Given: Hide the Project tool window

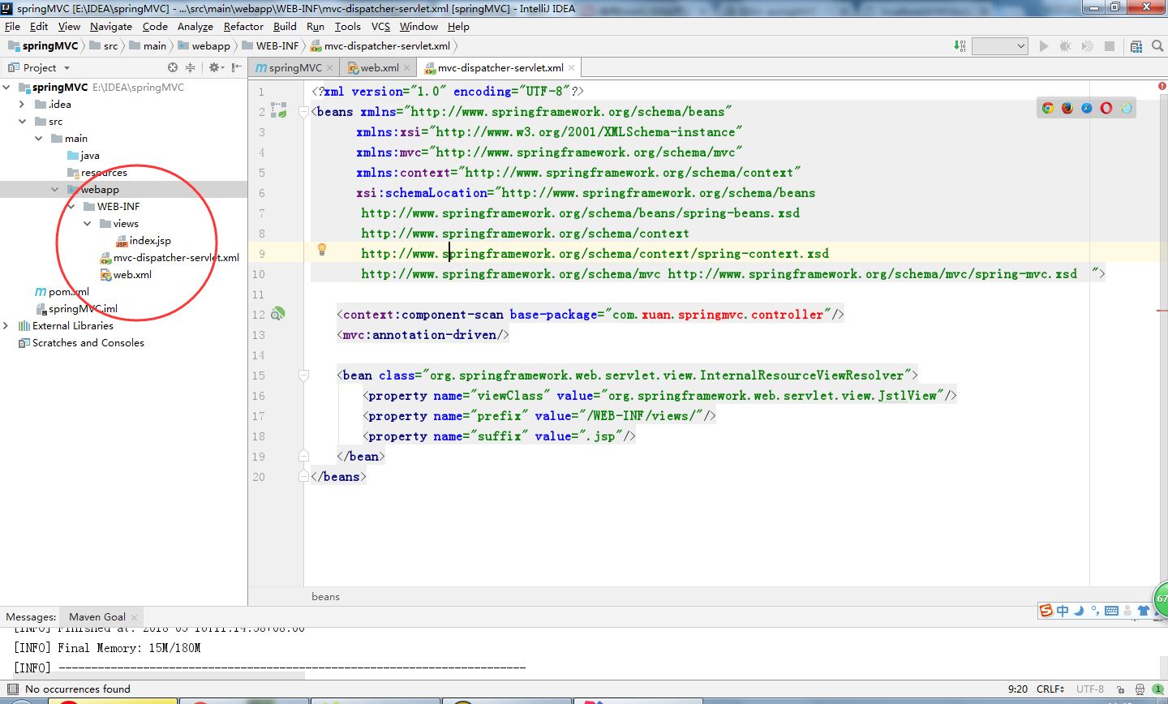Looking at the screenshot, I should point(236,67).
